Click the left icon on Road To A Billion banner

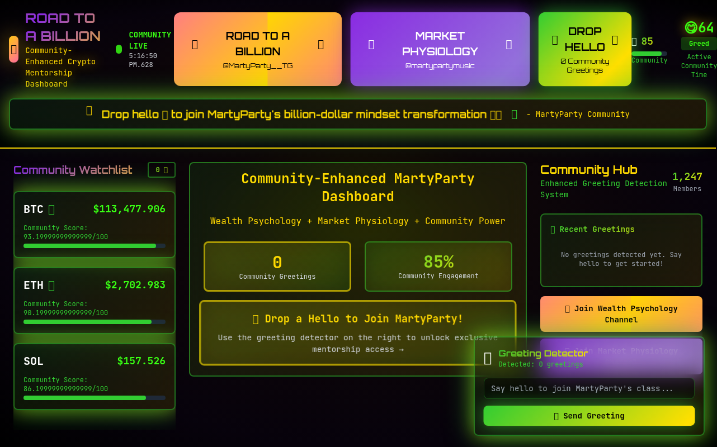coord(195,45)
